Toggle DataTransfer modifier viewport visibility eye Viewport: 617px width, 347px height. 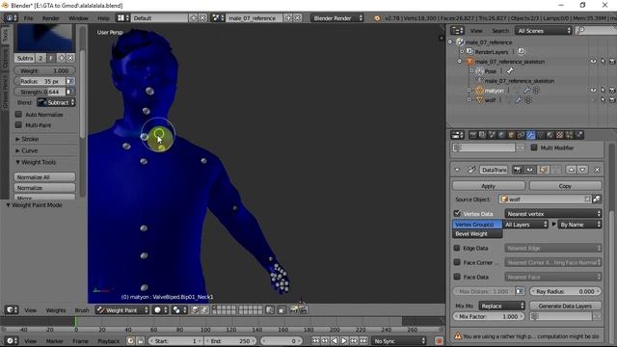click(x=529, y=170)
